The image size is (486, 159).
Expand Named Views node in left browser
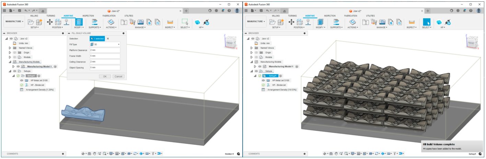[10, 48]
